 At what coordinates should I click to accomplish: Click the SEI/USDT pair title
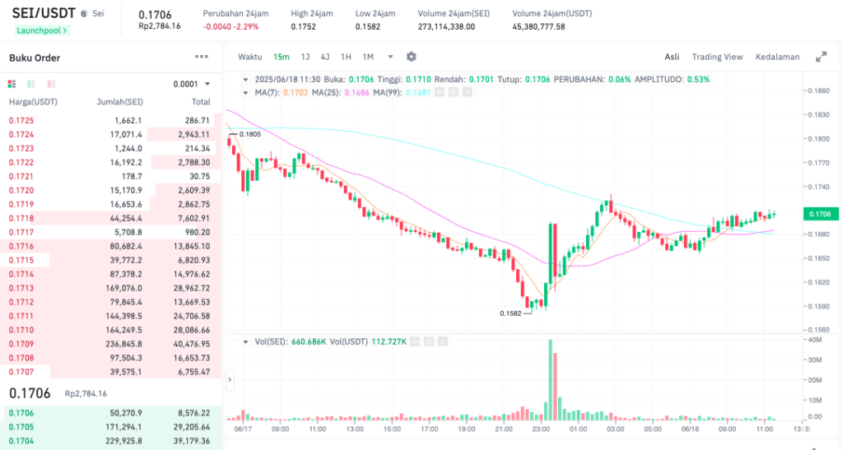[44, 13]
